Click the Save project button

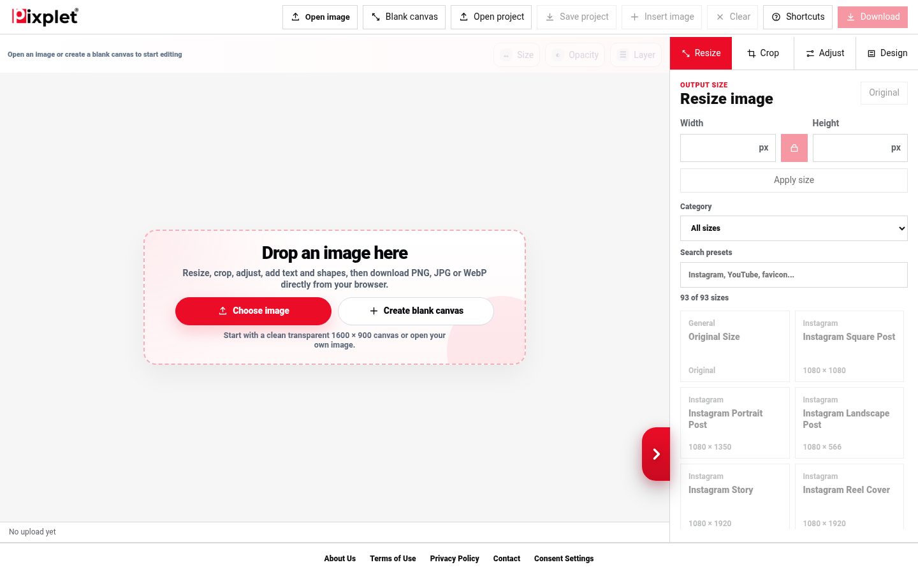(x=577, y=17)
